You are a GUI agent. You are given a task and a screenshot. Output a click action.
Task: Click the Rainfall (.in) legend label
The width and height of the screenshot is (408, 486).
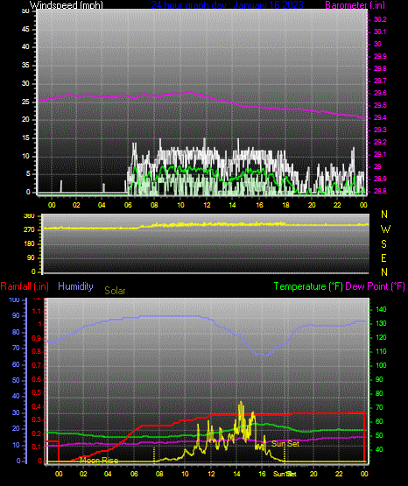point(25,286)
